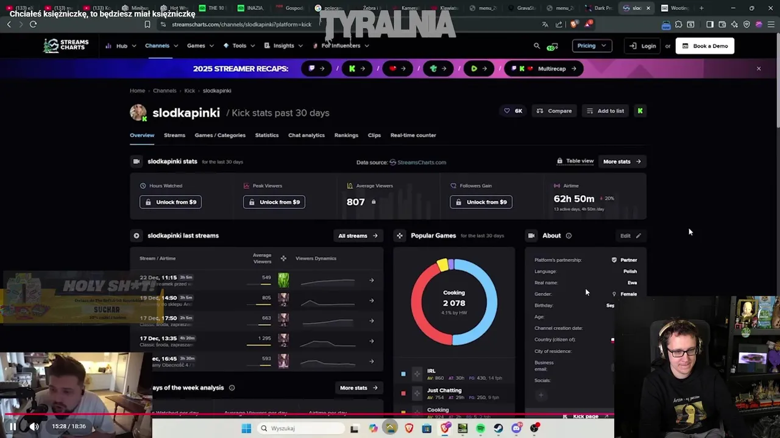Mute the video volume speaker

(x=34, y=426)
